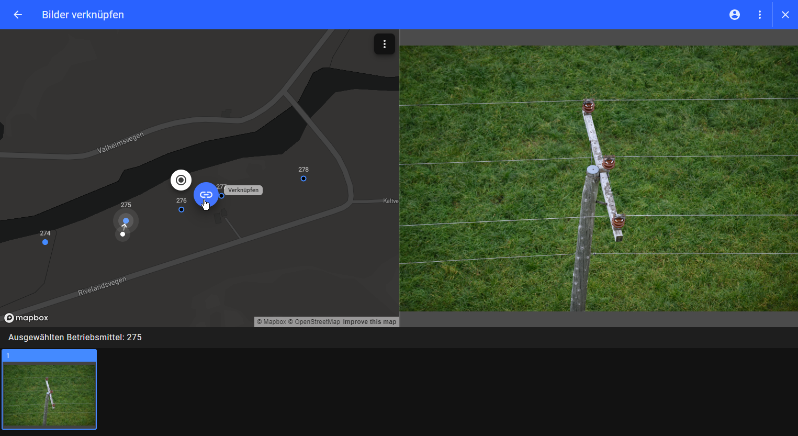Click the Mapbox logo
Screen dimensions: 798x436
pos(26,318)
